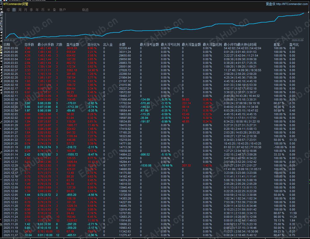Select the 2025.11.17 date row

point(11,235)
